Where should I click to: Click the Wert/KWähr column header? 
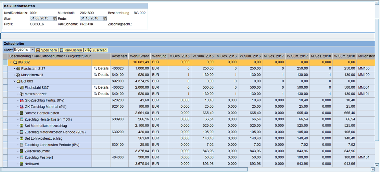tap(139, 56)
